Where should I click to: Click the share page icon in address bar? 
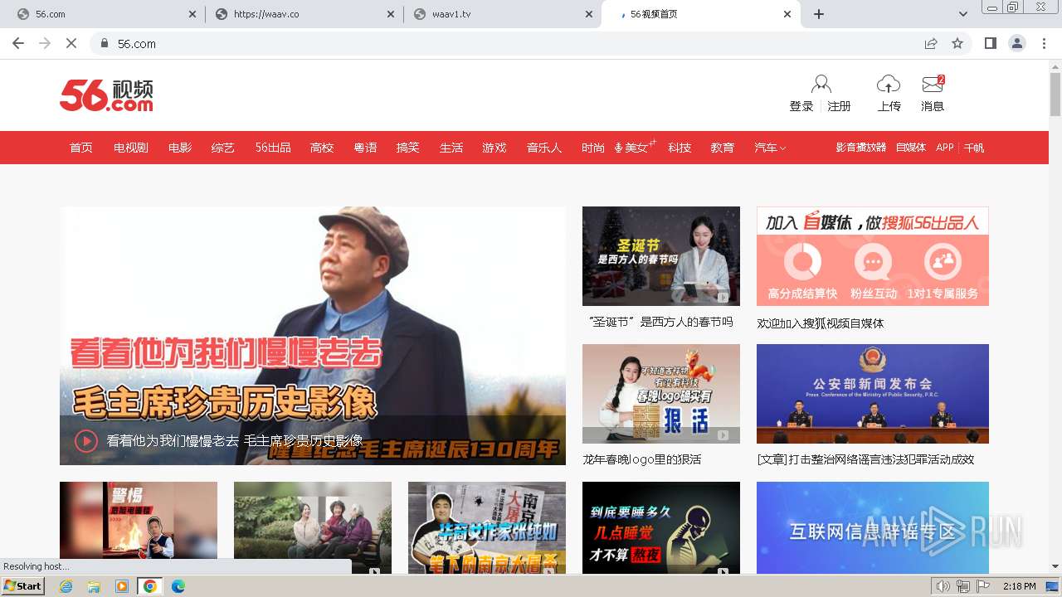coord(931,43)
